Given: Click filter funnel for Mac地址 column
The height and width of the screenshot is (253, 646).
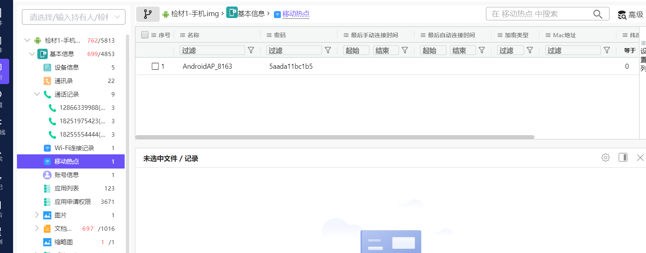Looking at the screenshot, I should (x=607, y=50).
